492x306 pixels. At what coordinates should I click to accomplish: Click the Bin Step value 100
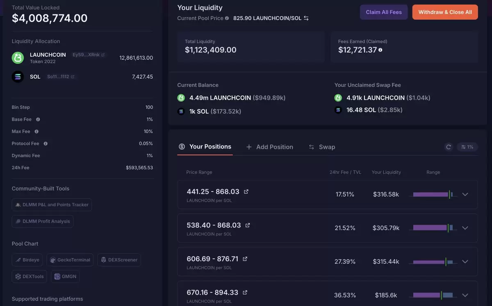tap(149, 107)
